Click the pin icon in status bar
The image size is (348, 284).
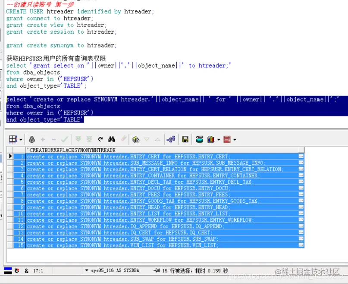coord(157,271)
